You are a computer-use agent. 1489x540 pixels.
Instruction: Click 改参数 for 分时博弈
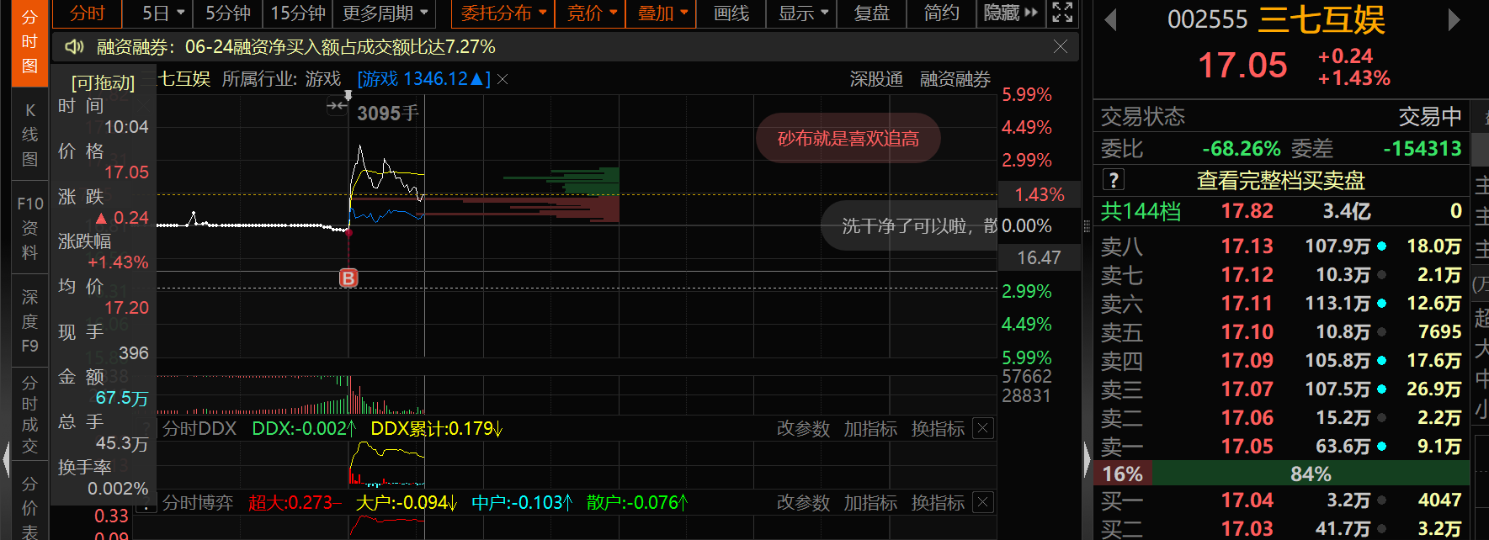[803, 502]
